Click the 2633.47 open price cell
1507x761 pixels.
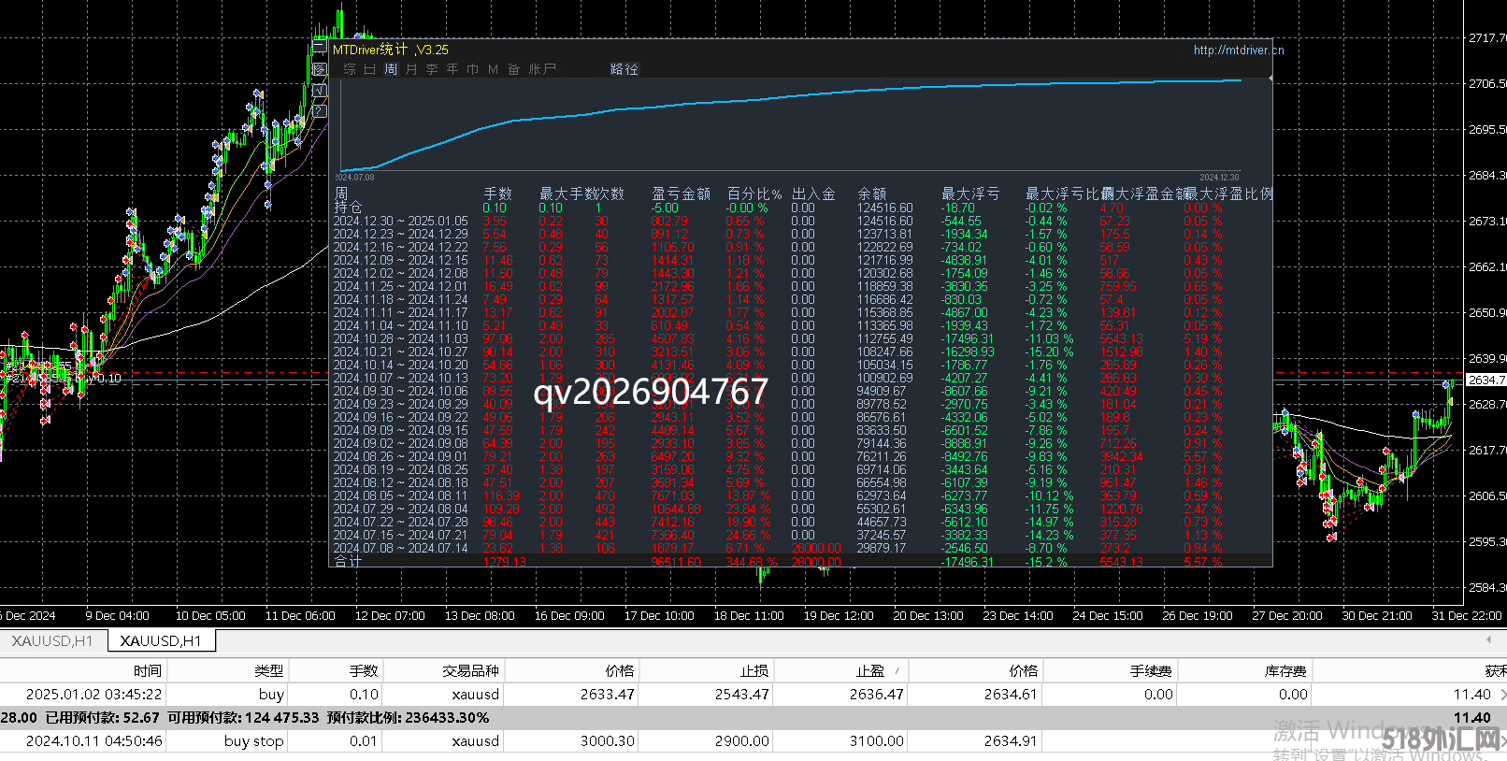coord(608,694)
